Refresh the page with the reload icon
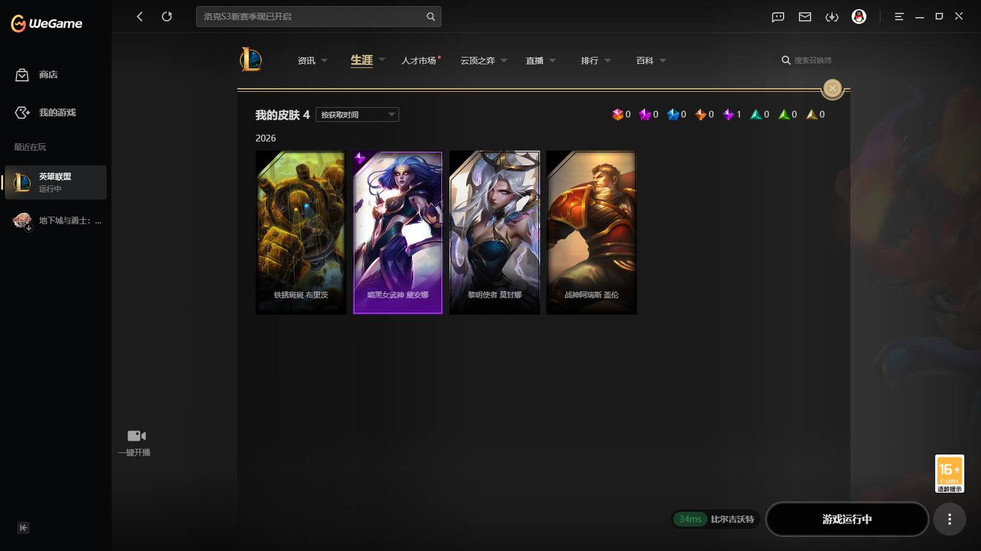The height and width of the screenshot is (551, 981). (x=167, y=17)
